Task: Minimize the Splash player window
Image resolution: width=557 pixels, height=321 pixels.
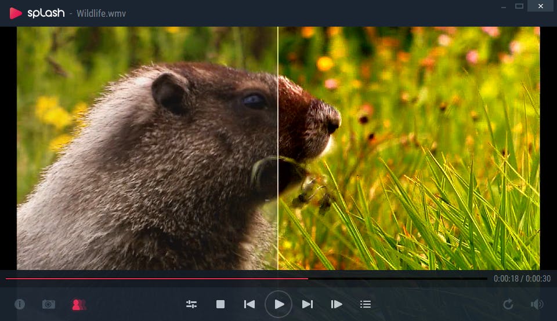Action: click(504, 7)
